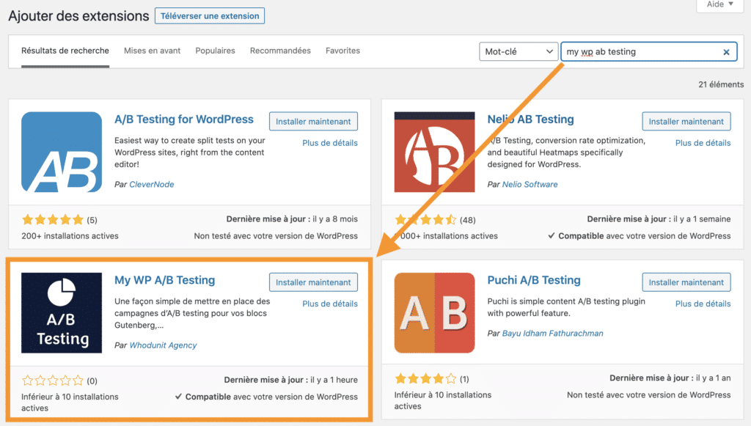
Task: Click the A/B Testing for WordPress plugin icon
Action: [x=62, y=153]
